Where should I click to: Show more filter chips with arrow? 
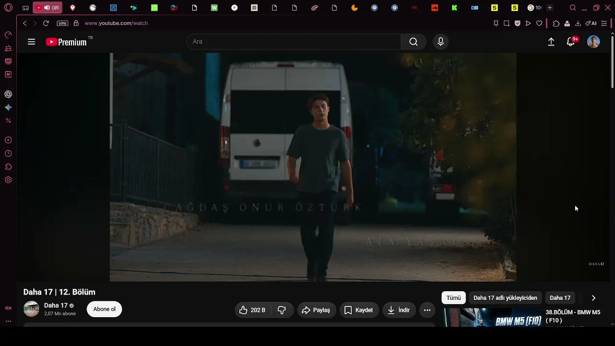click(593, 298)
